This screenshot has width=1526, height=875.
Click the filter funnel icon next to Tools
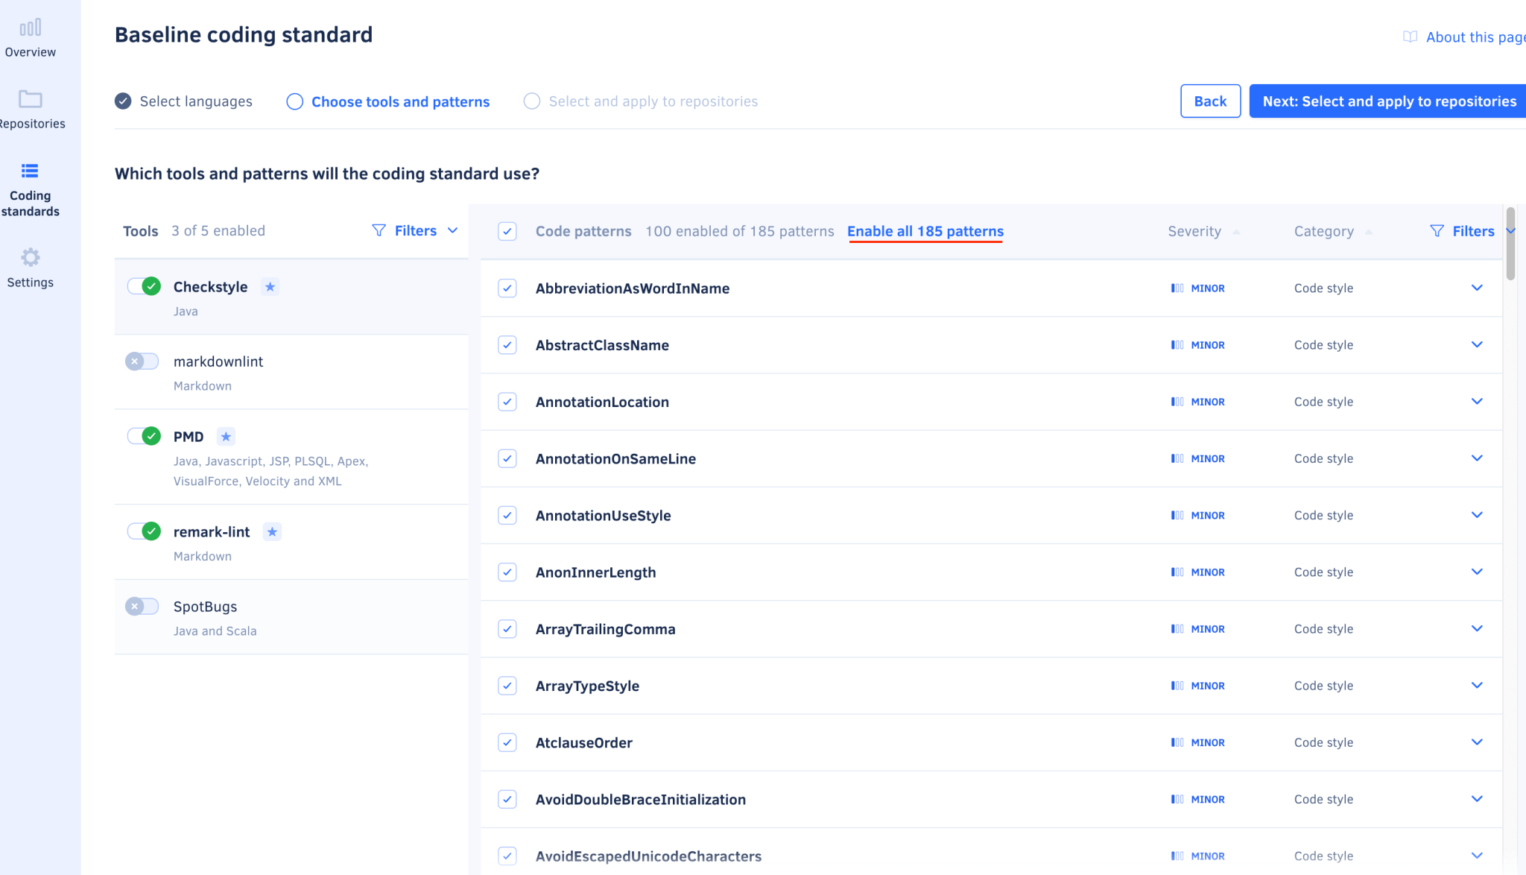[x=379, y=230]
